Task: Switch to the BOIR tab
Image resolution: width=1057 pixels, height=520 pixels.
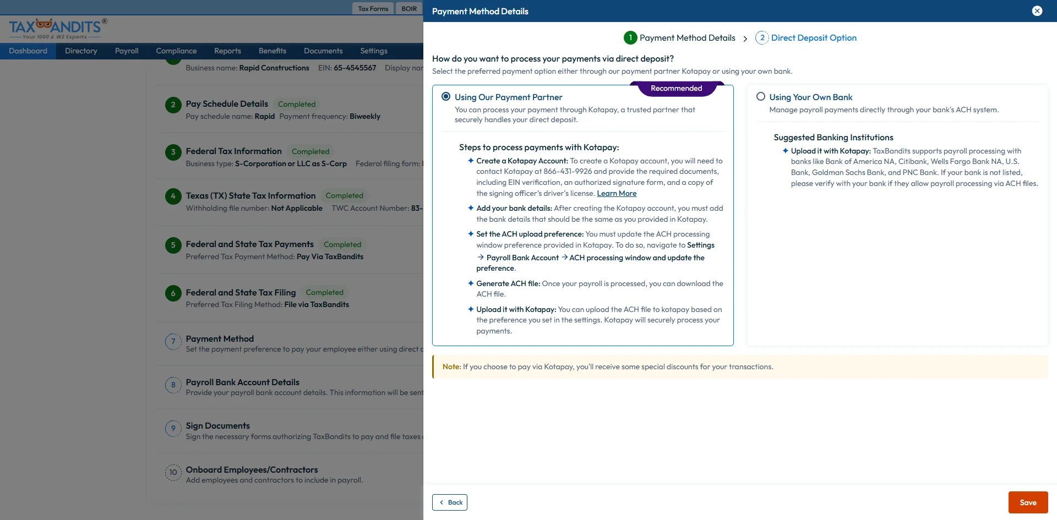Action: [x=409, y=8]
